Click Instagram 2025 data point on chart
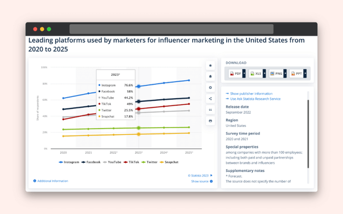This screenshot has height=214, width=343. 189,81
